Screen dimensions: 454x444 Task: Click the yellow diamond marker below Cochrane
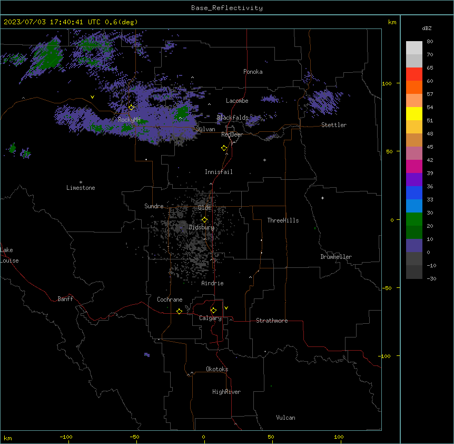[x=179, y=311]
